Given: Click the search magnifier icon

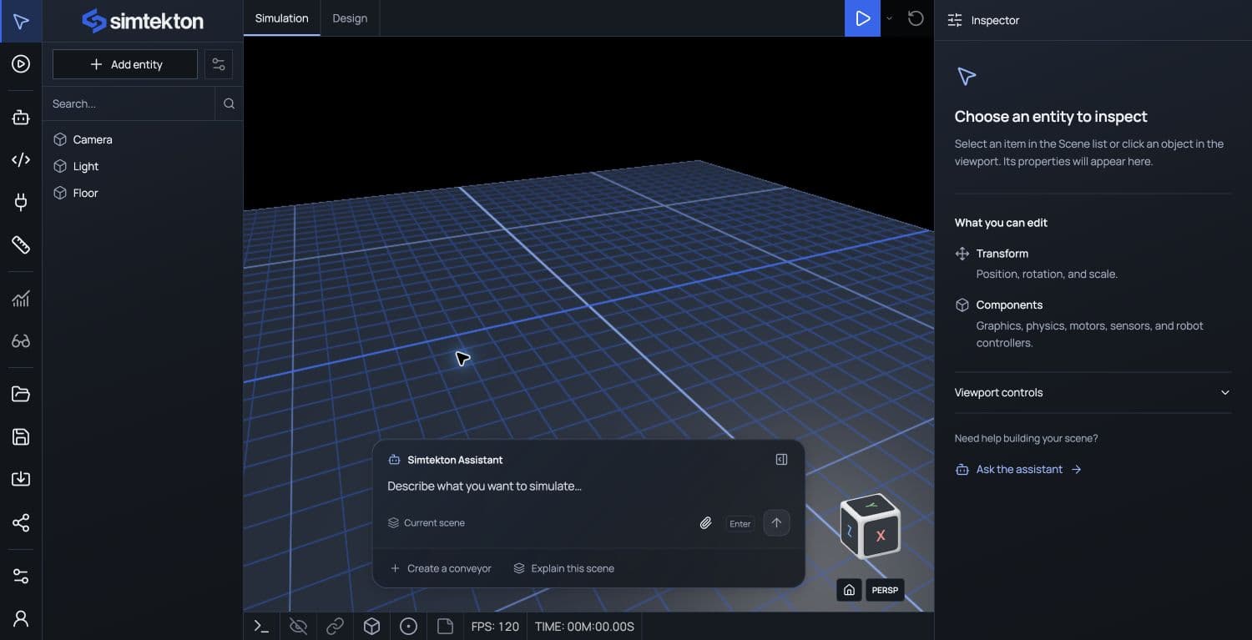Looking at the screenshot, I should coord(229,103).
